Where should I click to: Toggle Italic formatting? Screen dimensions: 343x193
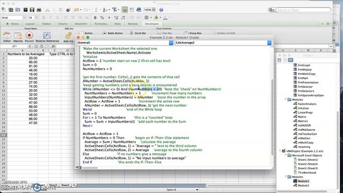coord(50,18)
